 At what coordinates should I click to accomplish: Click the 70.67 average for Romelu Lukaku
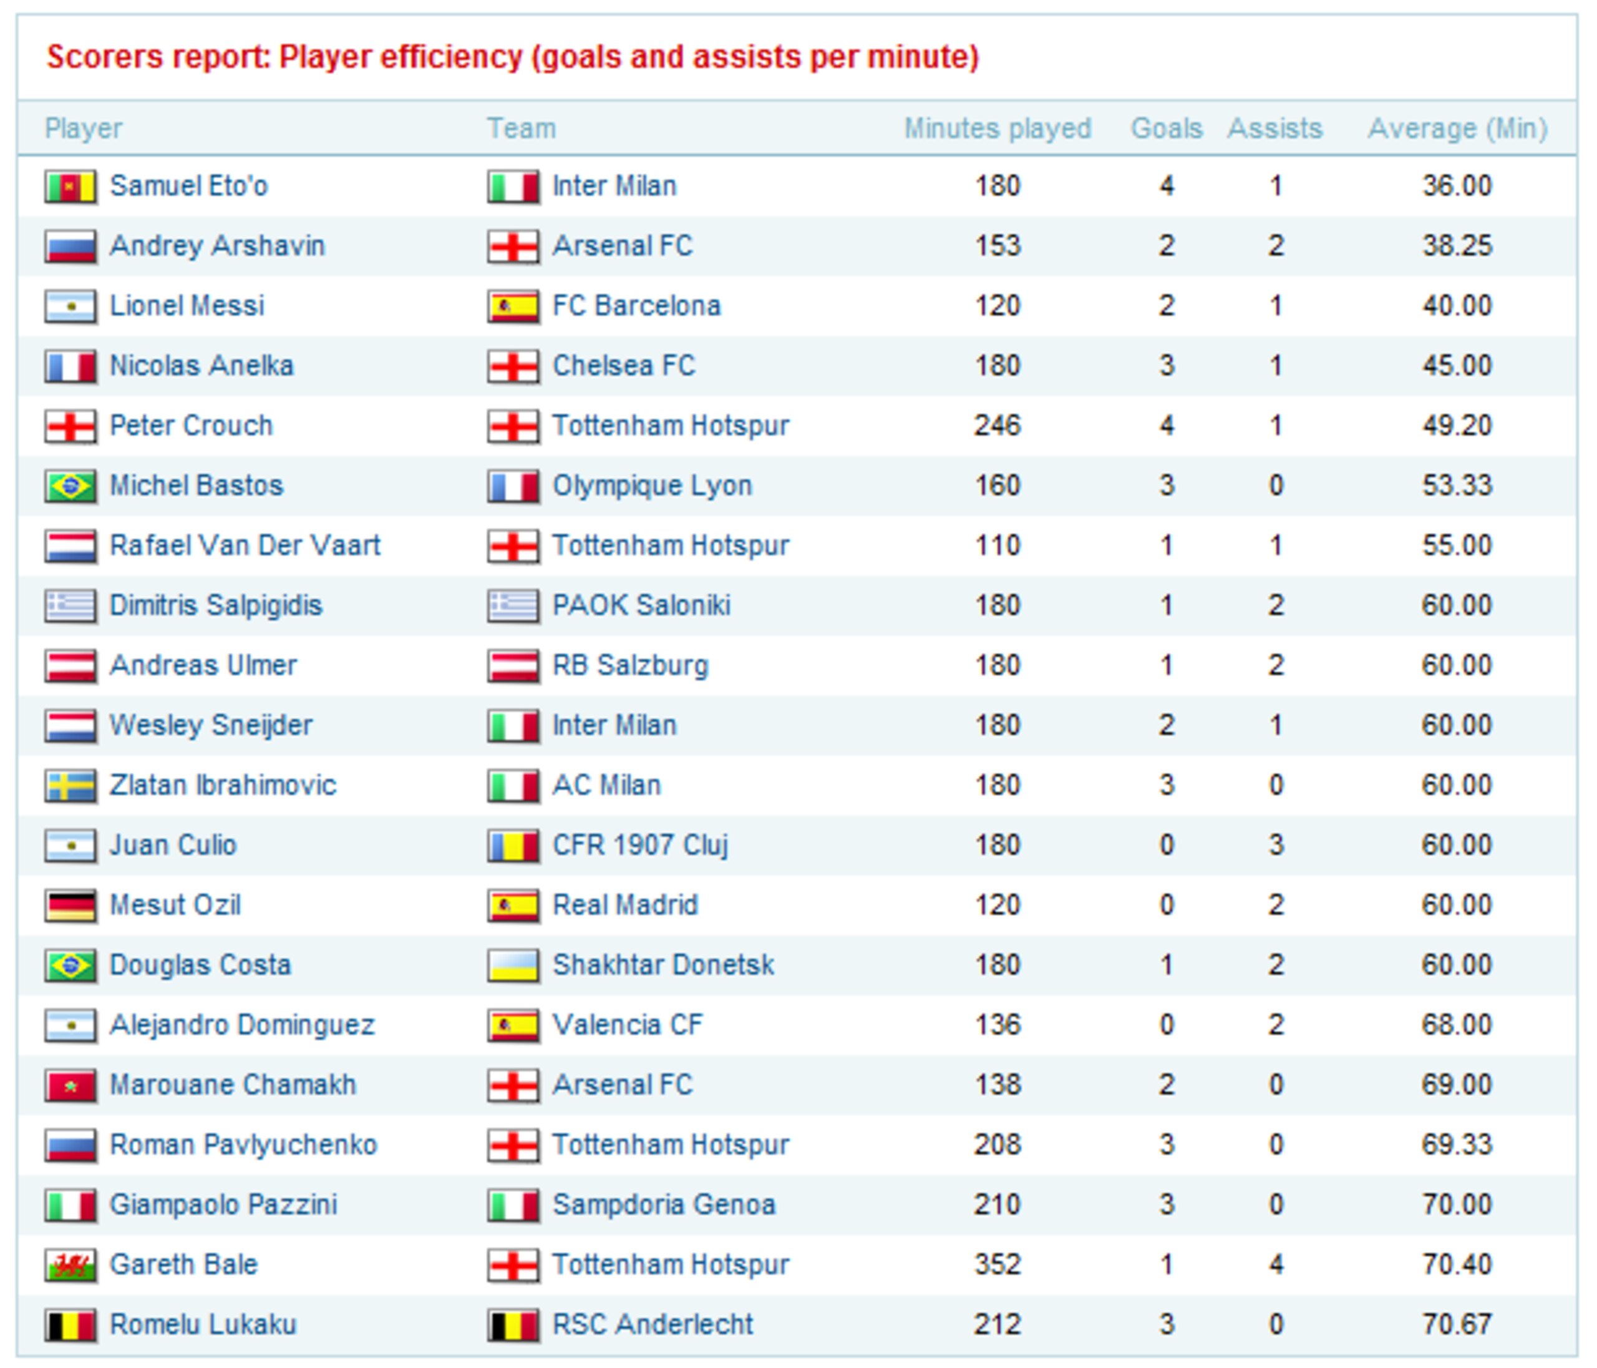coord(1457,1325)
